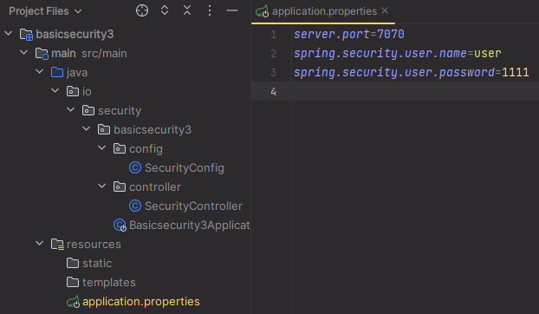
Task: Click the 1111 password value
Action: [515, 72]
